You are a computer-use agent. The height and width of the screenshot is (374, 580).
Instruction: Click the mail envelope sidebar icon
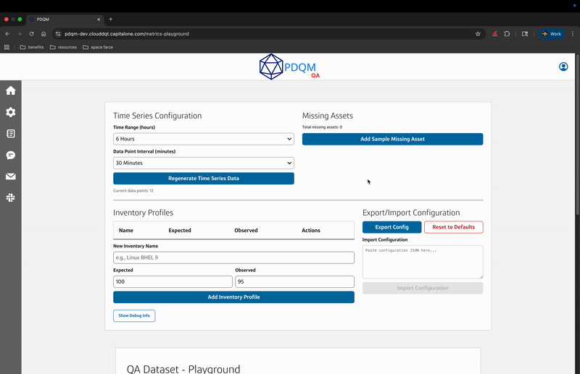click(x=11, y=177)
